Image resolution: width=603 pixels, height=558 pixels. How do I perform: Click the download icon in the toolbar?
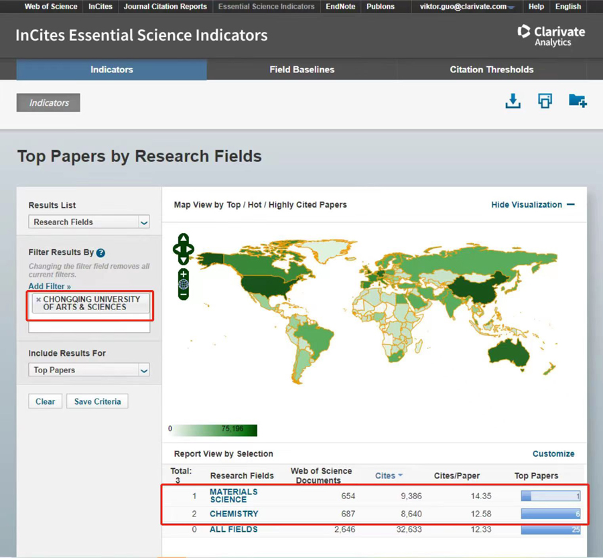click(x=513, y=101)
